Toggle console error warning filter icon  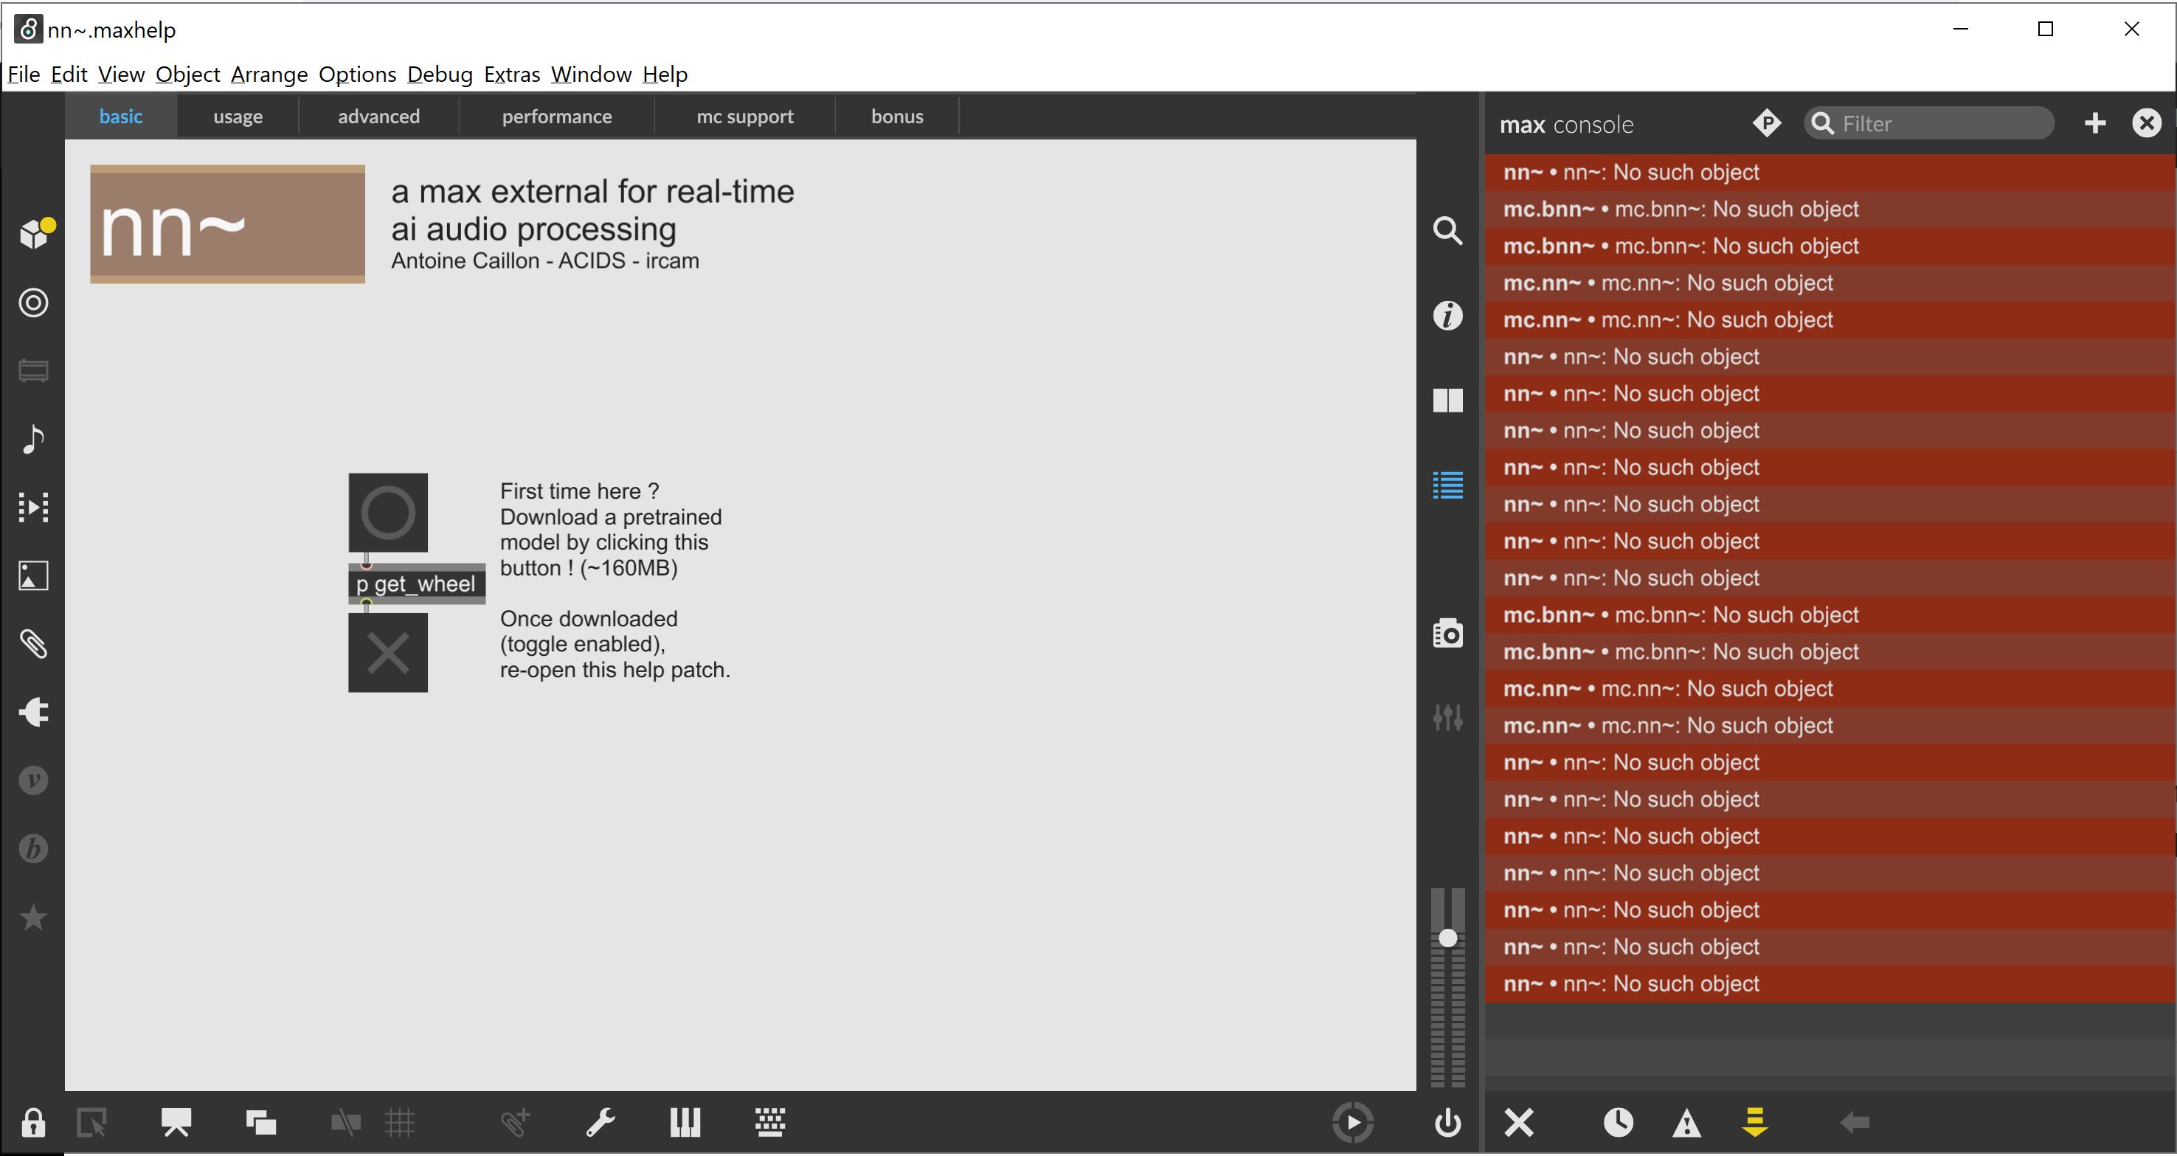[x=1687, y=1123]
